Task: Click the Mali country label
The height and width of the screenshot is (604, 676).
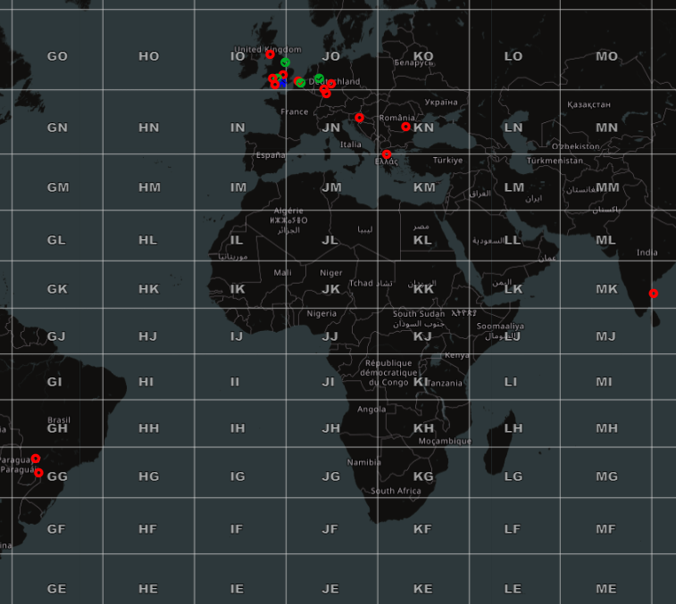Action: pos(282,273)
